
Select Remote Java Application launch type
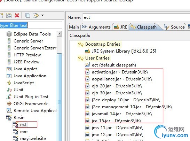[35, 111]
